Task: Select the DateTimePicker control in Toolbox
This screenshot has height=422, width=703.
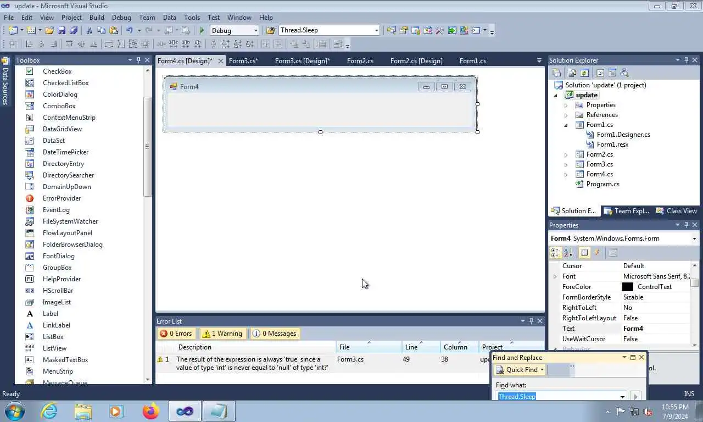Action: point(65,152)
